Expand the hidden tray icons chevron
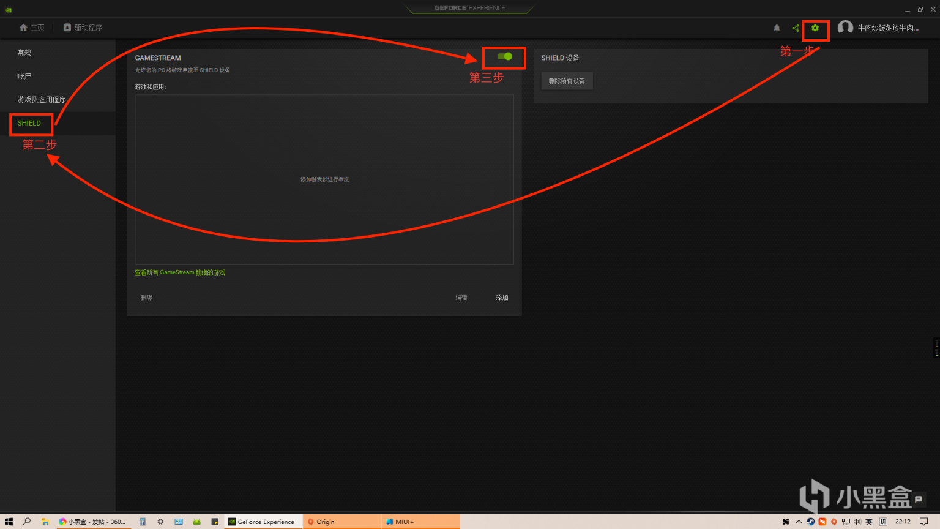This screenshot has height=529, width=940. (799, 522)
